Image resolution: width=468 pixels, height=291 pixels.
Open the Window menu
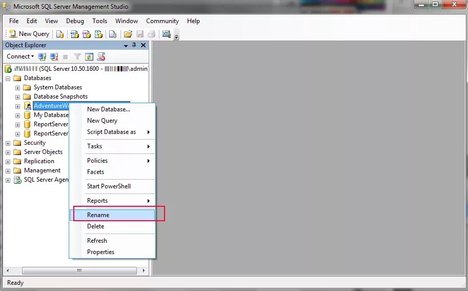click(x=127, y=21)
